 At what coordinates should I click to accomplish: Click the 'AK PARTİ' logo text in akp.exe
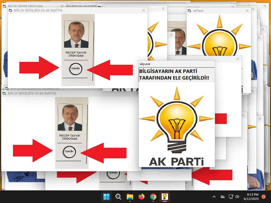pyautogui.click(x=176, y=162)
